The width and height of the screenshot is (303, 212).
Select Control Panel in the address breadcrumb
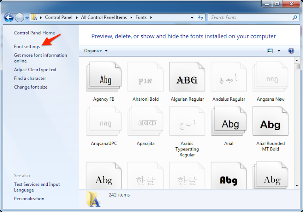pyautogui.click(x=59, y=17)
